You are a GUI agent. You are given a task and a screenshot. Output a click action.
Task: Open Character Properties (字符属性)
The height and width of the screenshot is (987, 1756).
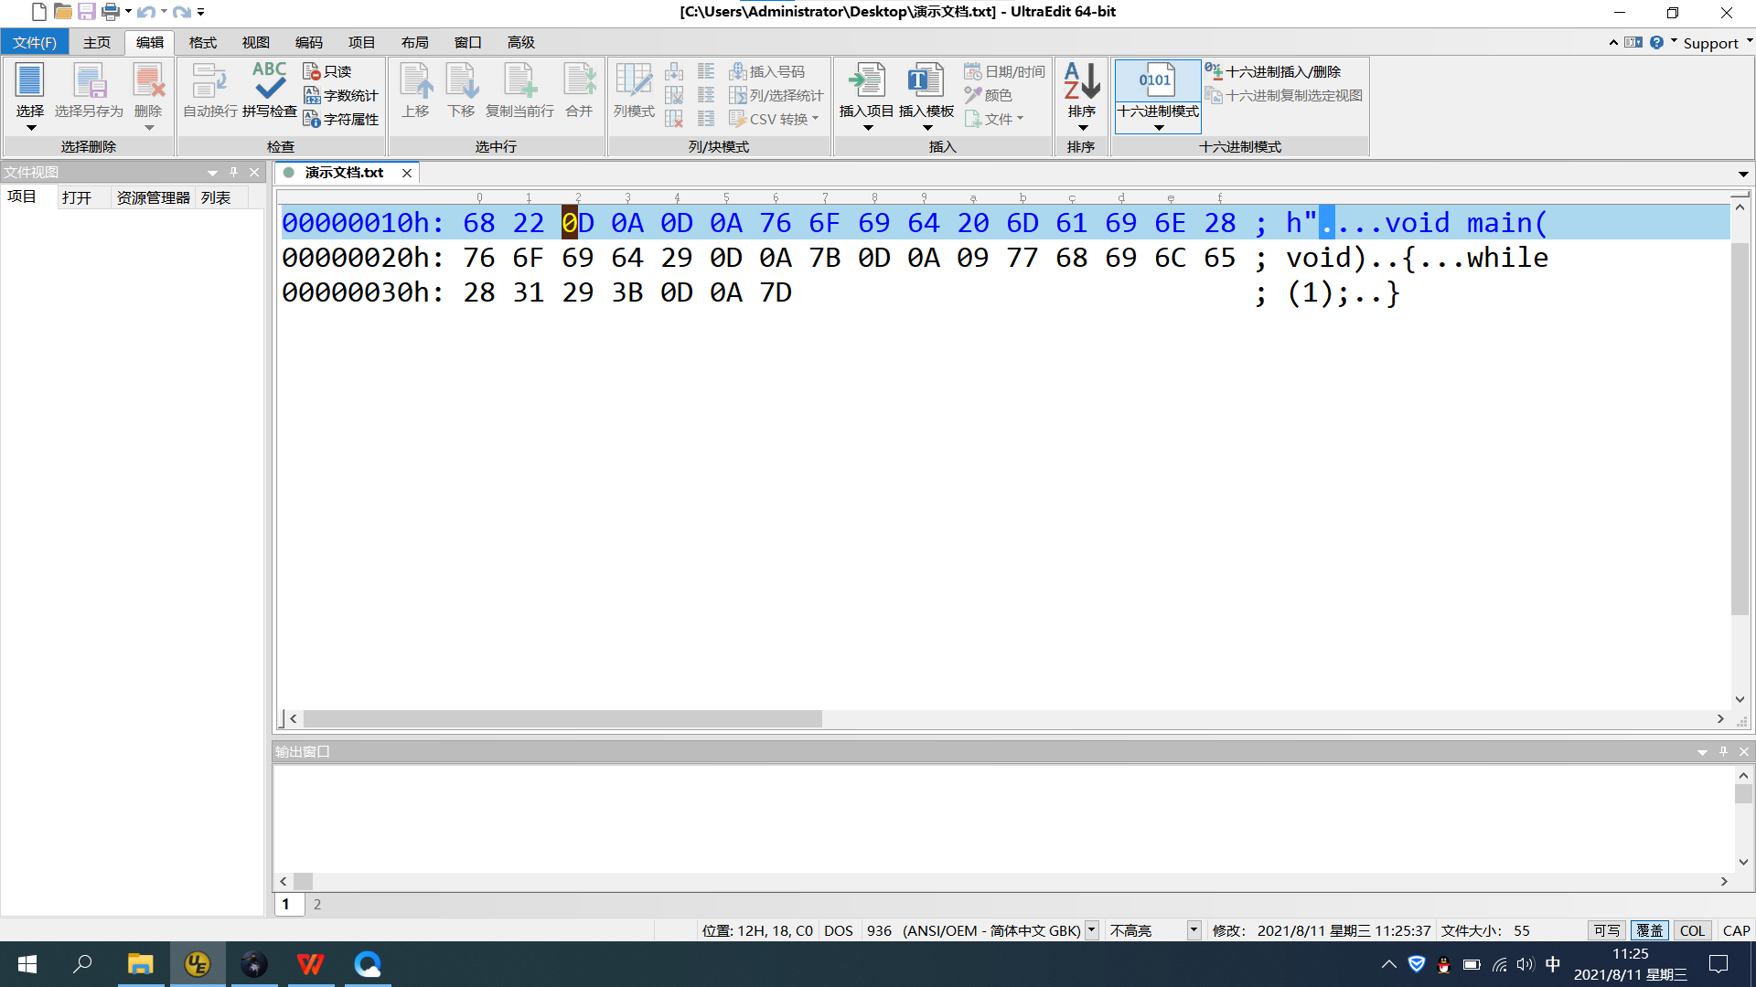340,119
